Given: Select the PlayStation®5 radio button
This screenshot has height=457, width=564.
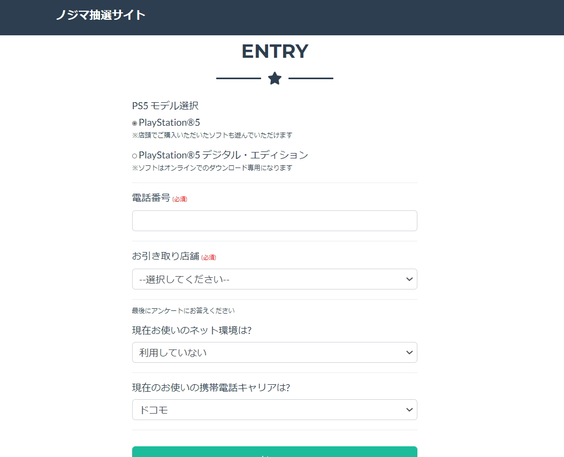Looking at the screenshot, I should click(135, 123).
